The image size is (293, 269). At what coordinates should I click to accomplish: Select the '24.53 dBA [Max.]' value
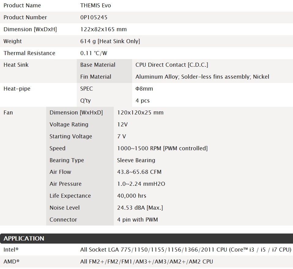[140, 208]
